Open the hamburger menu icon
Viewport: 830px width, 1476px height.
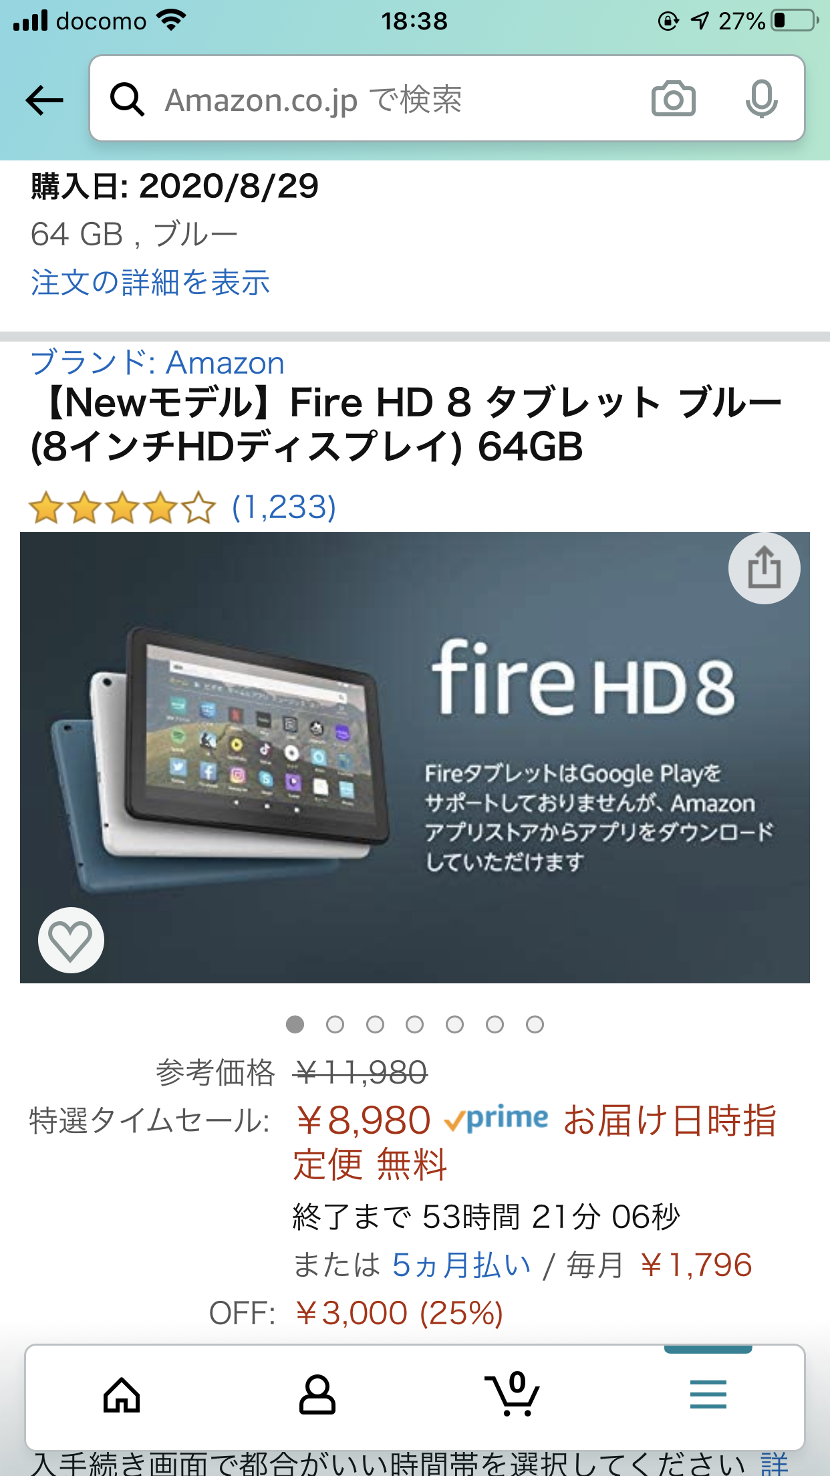708,1394
